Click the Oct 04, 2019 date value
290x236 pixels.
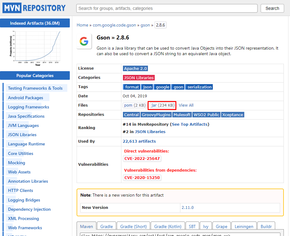[x=135, y=96]
